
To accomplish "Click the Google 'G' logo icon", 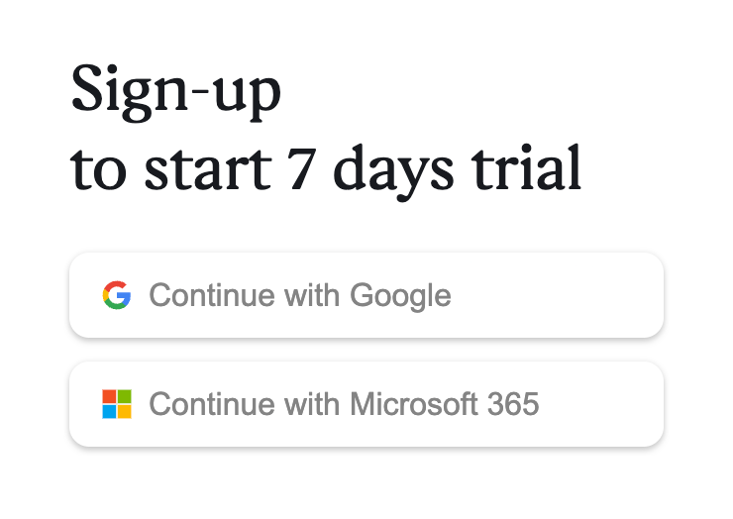I will (x=117, y=295).
